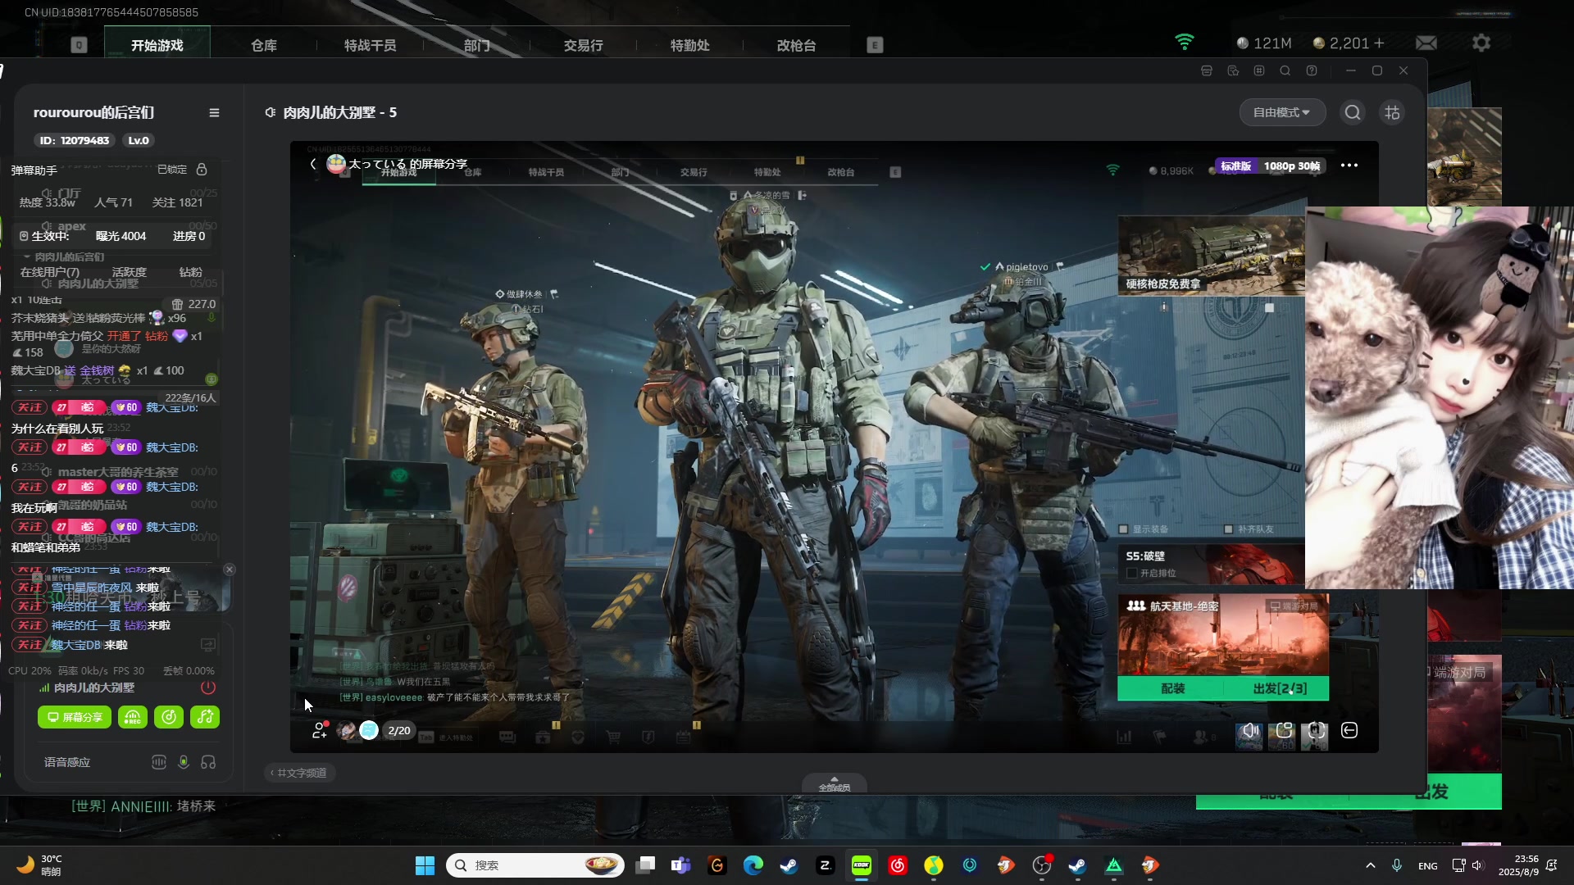Click the 关注 badge beside 雪中星辰昨夜风
1574x885 pixels.
coord(30,588)
